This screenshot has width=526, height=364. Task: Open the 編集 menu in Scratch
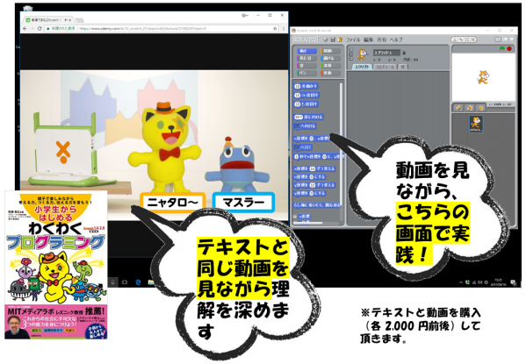click(368, 39)
